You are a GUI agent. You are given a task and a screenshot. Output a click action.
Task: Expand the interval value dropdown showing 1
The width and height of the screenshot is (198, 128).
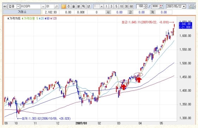[101, 6]
